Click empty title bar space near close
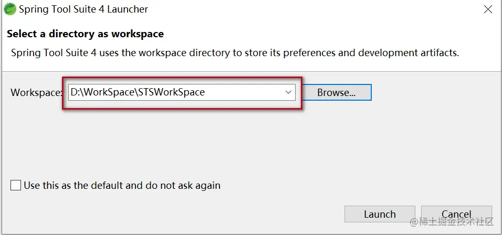This screenshot has width=502, height=235. pyautogui.click(x=320, y=9)
